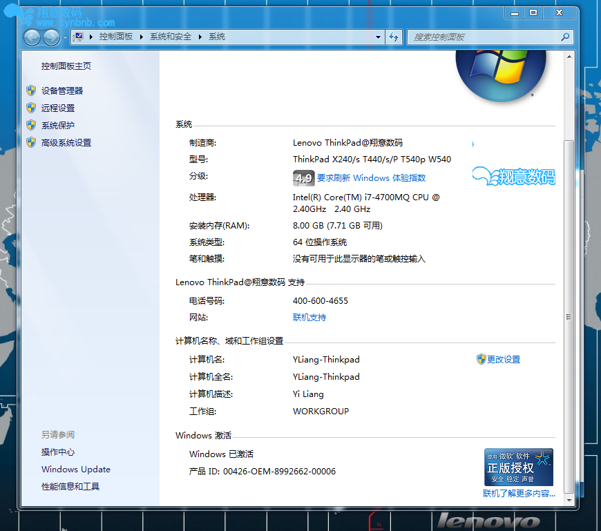Open the recent pages dropdown beside Forward
The width and height of the screenshot is (601, 531).
pos(65,37)
